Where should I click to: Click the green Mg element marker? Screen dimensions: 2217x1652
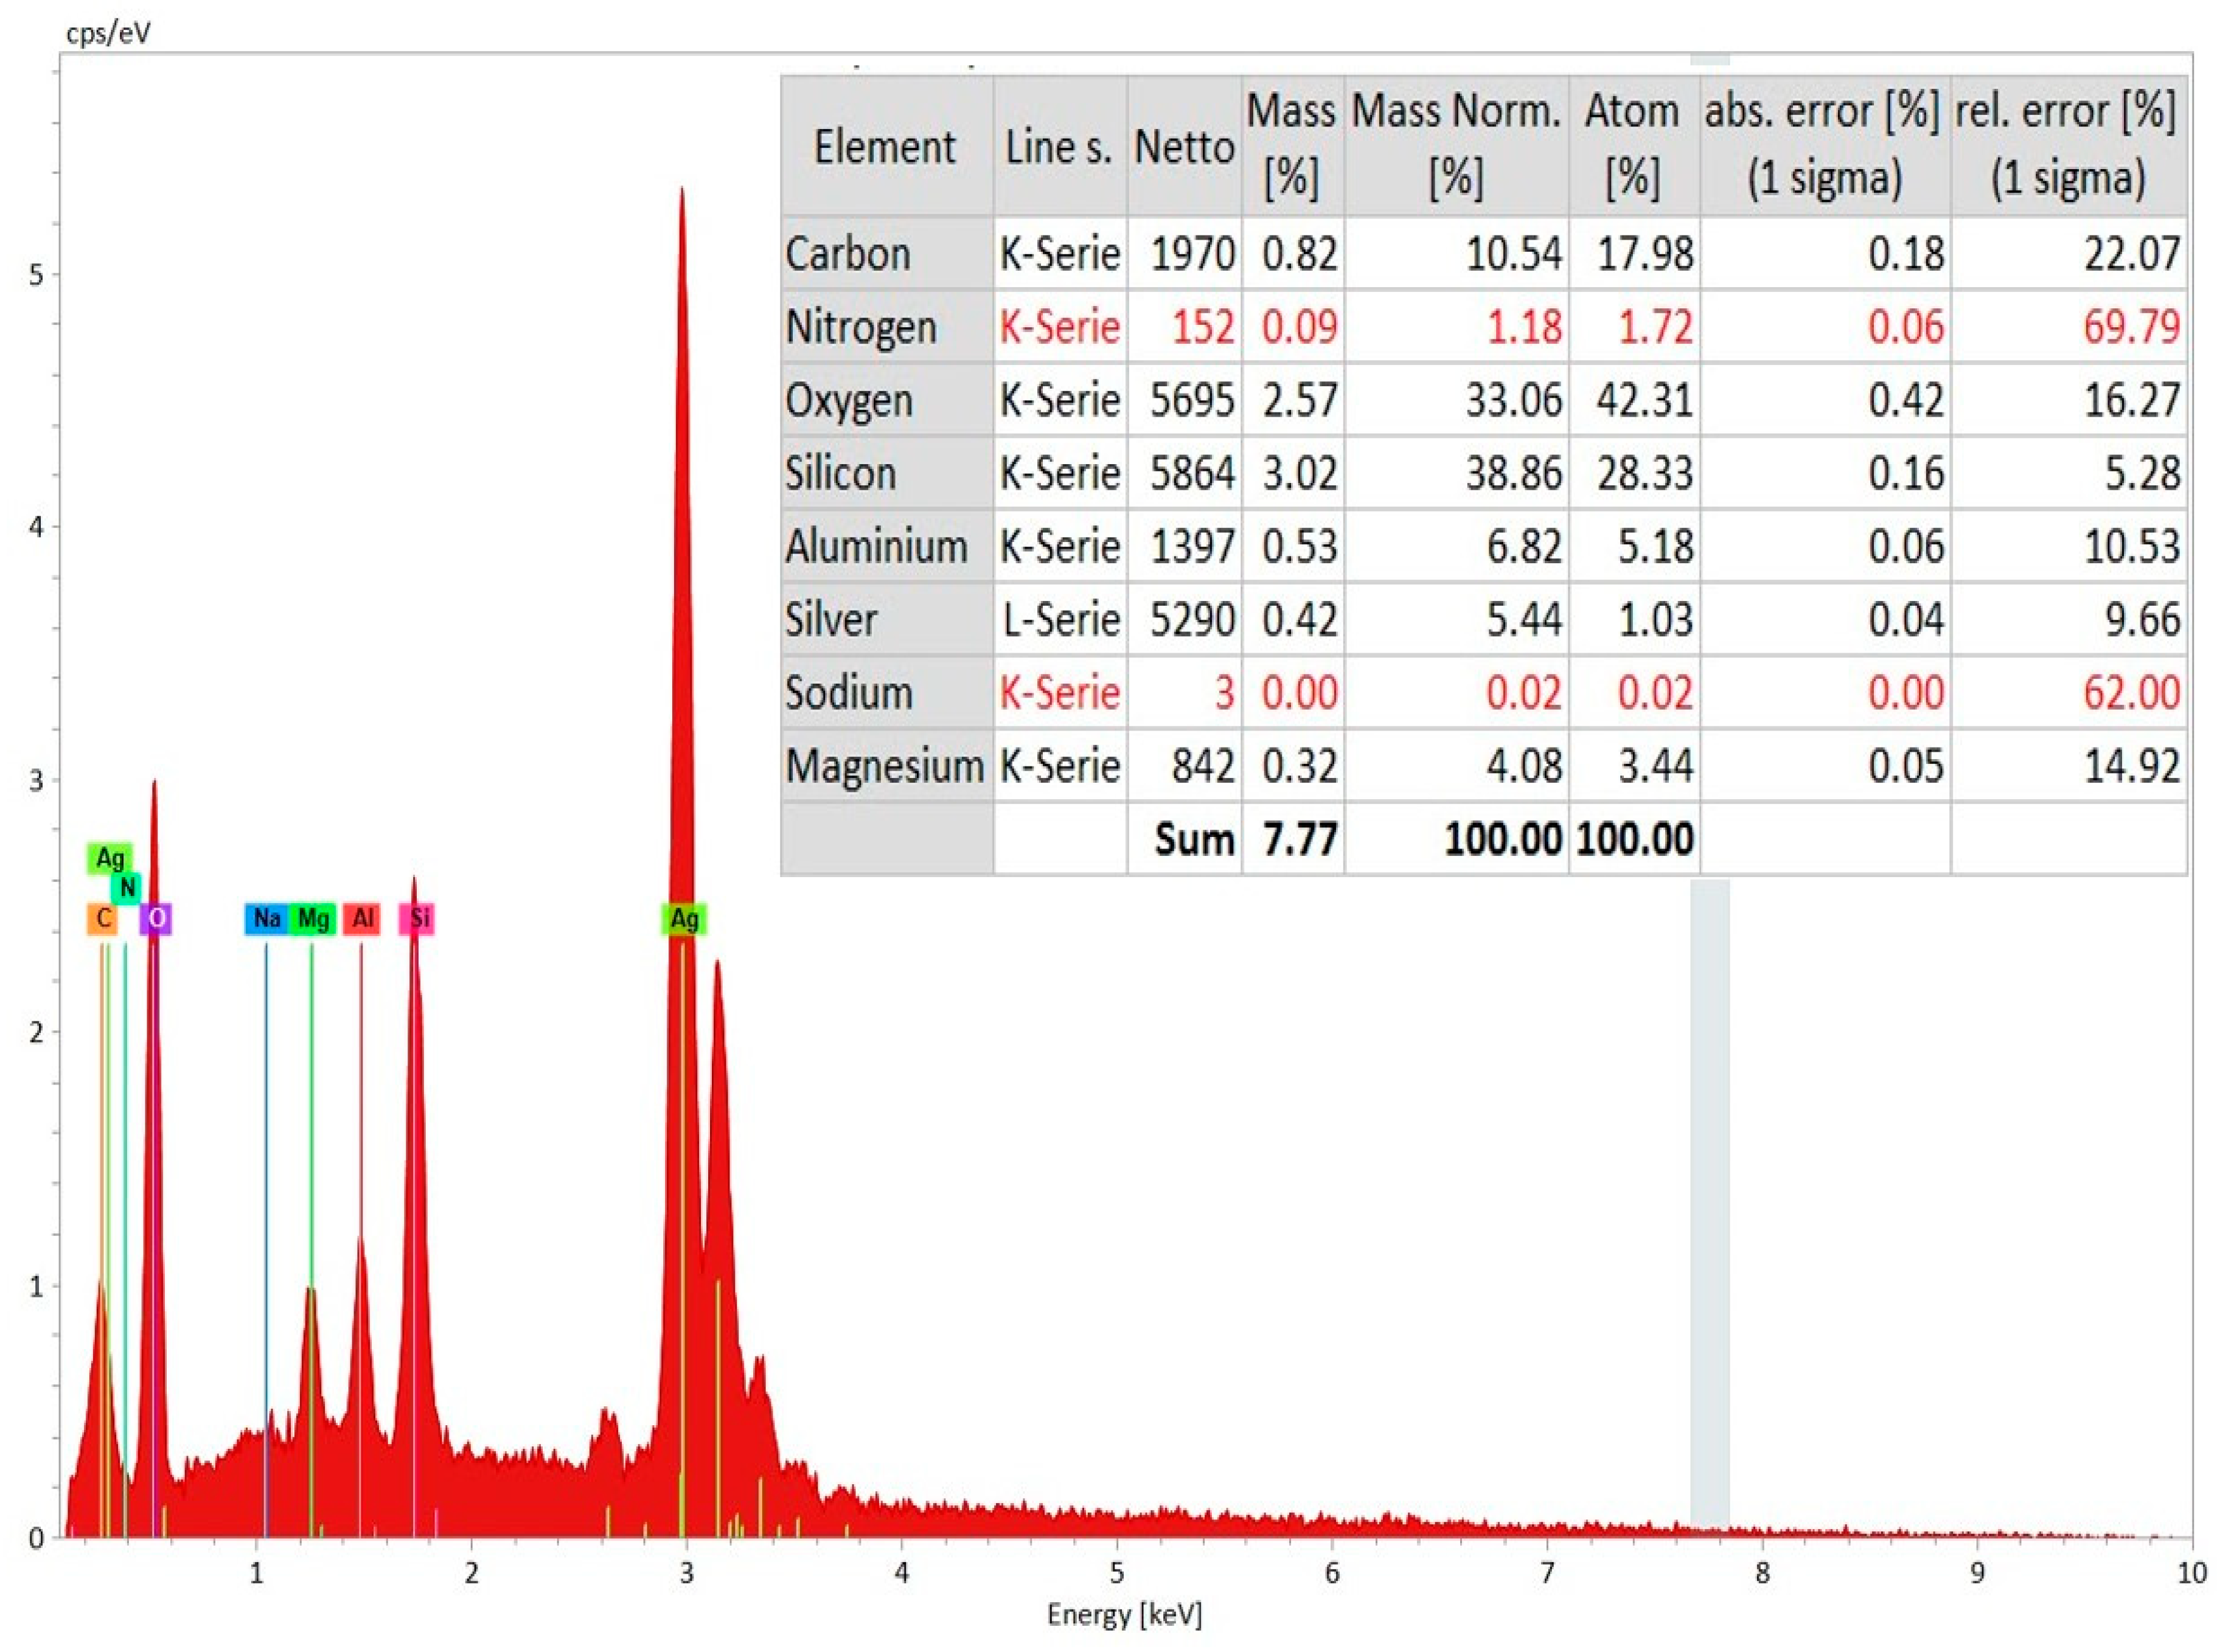click(x=313, y=918)
